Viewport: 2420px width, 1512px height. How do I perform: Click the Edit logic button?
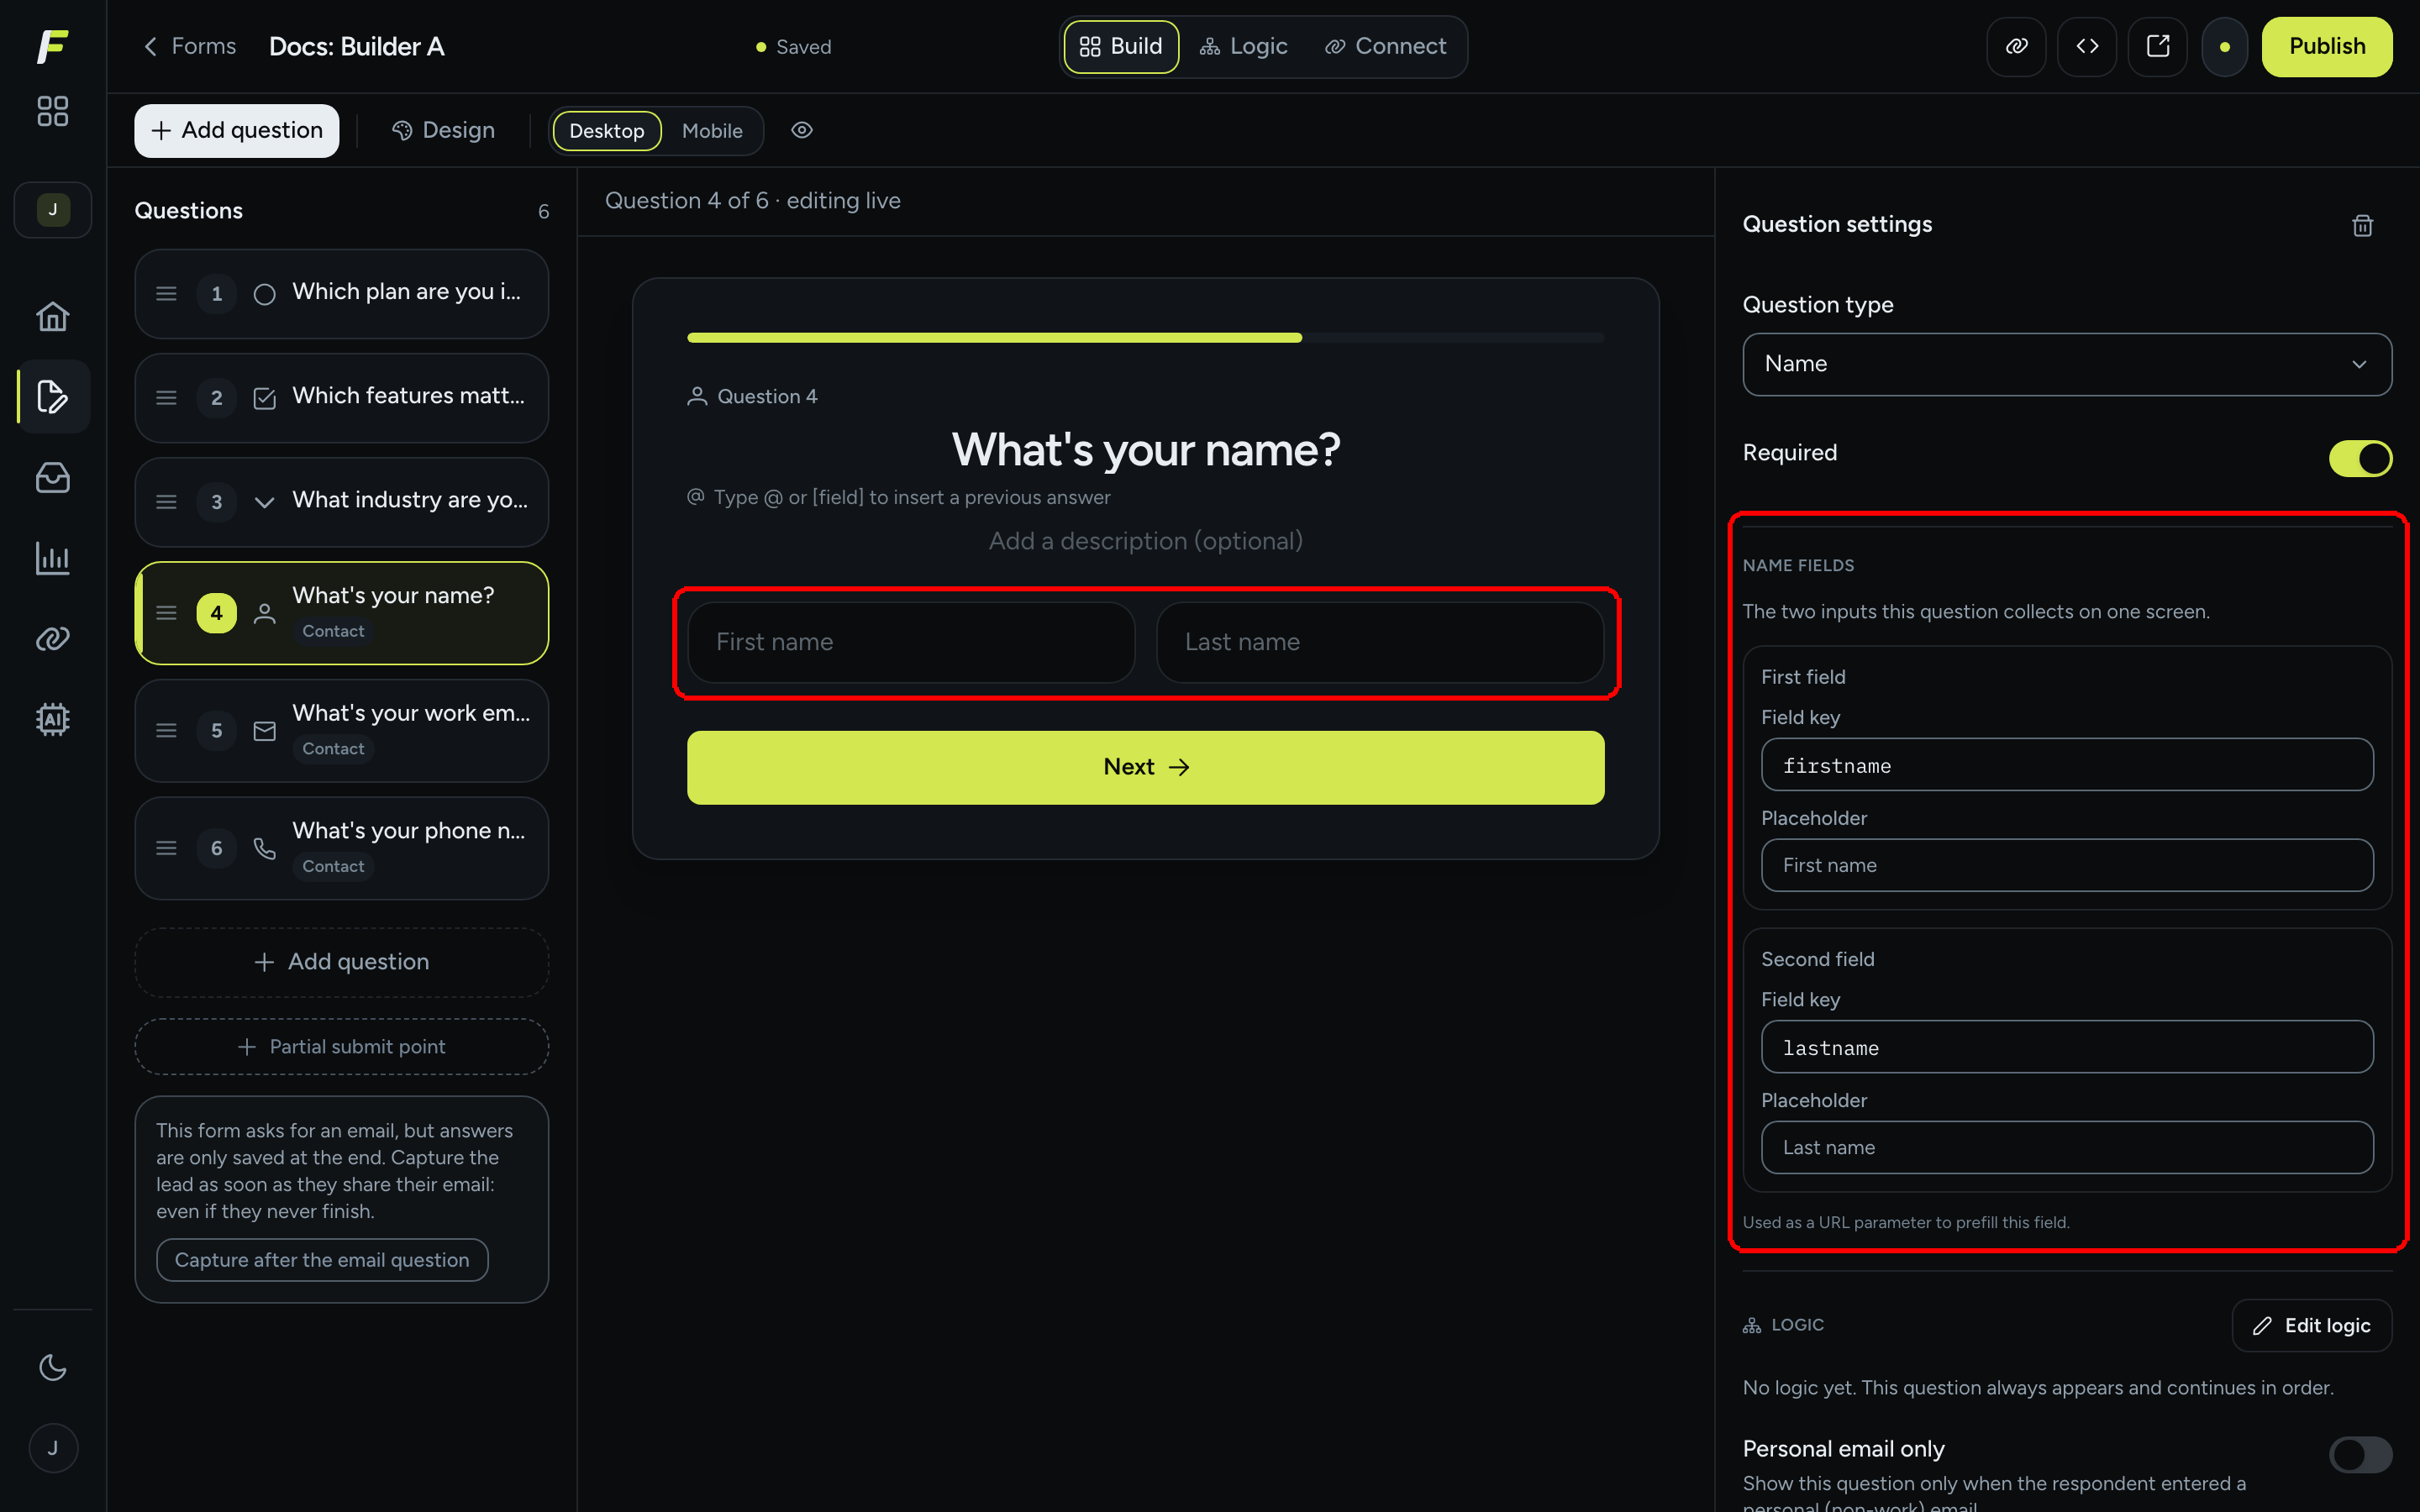pos(2312,1325)
